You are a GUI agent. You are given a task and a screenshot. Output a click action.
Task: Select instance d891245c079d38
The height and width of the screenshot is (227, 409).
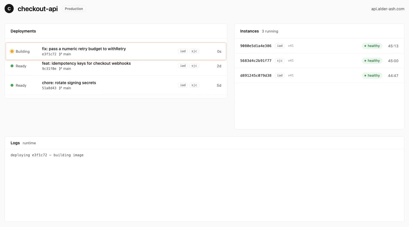click(319, 76)
